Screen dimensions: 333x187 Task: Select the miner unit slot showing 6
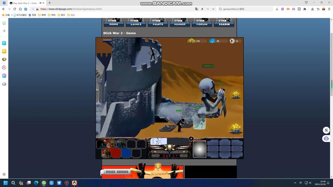106,153
